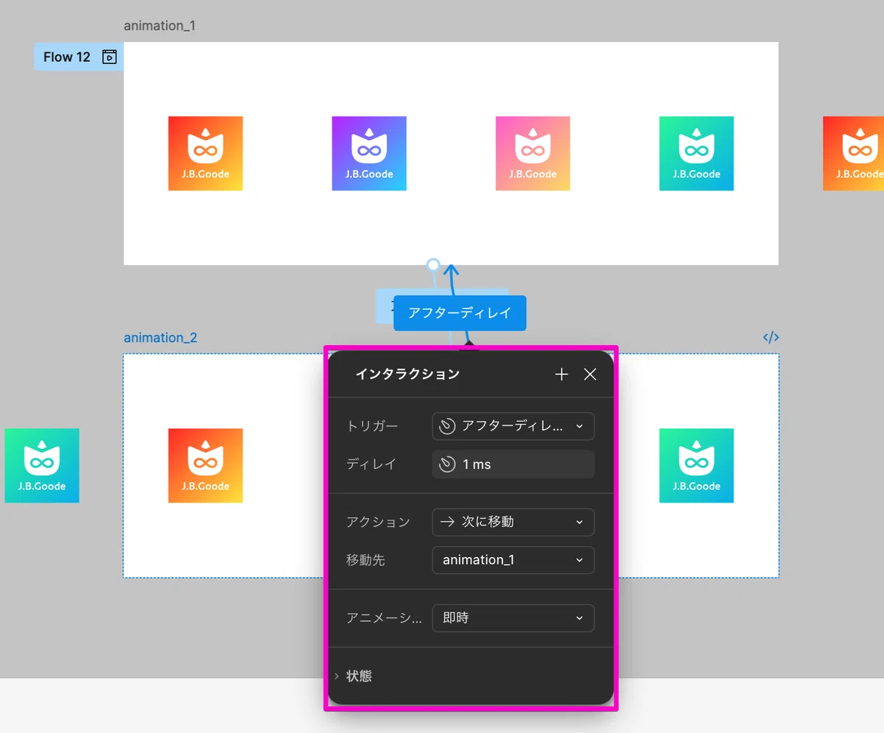This screenshot has height=733, width=884.
Task: Click the timer icon in the ディレイ field
Action: 447,464
